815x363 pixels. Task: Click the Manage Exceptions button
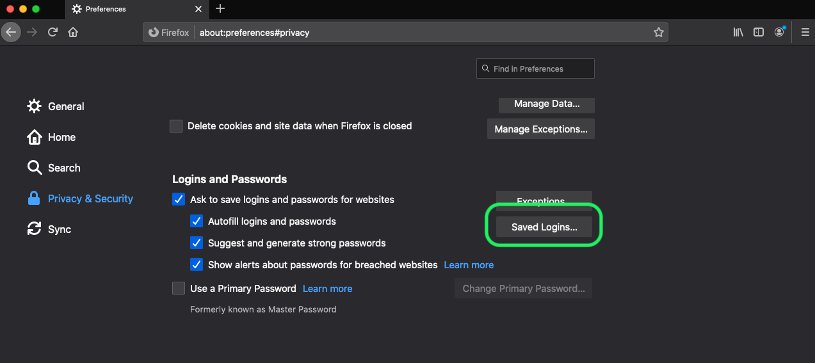[541, 129]
